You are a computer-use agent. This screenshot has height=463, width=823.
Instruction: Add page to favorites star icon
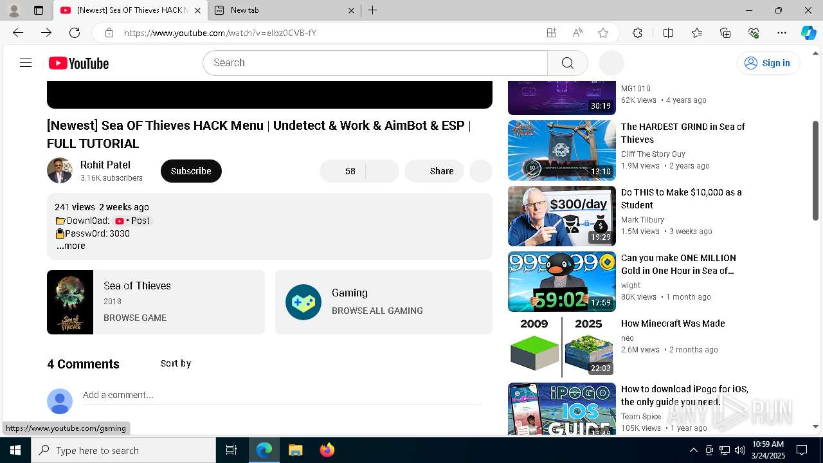(602, 33)
